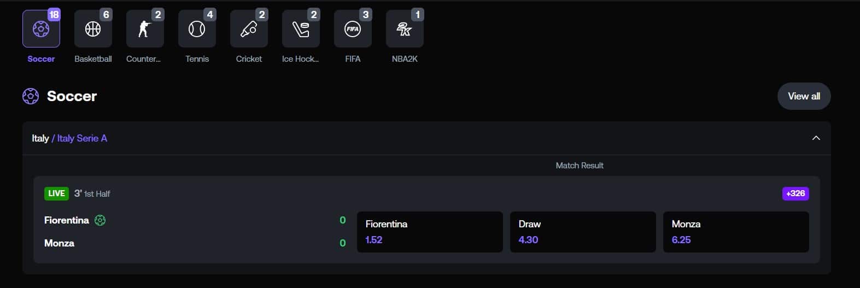Click the soccer icon next to Soccer heading
This screenshot has height=288, width=860.
coord(31,96)
